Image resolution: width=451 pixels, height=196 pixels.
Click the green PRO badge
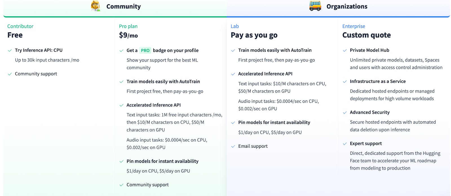(x=145, y=51)
